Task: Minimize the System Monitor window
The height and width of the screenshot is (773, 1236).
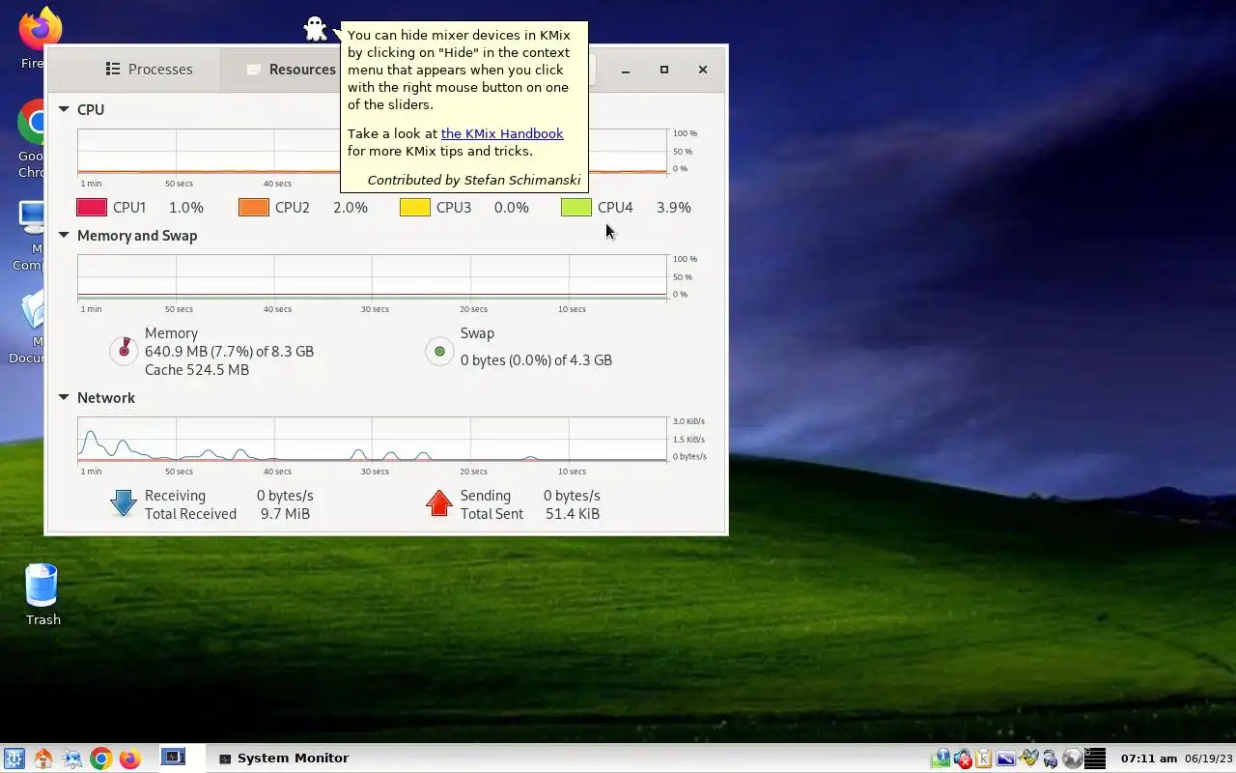Action: coord(626,70)
